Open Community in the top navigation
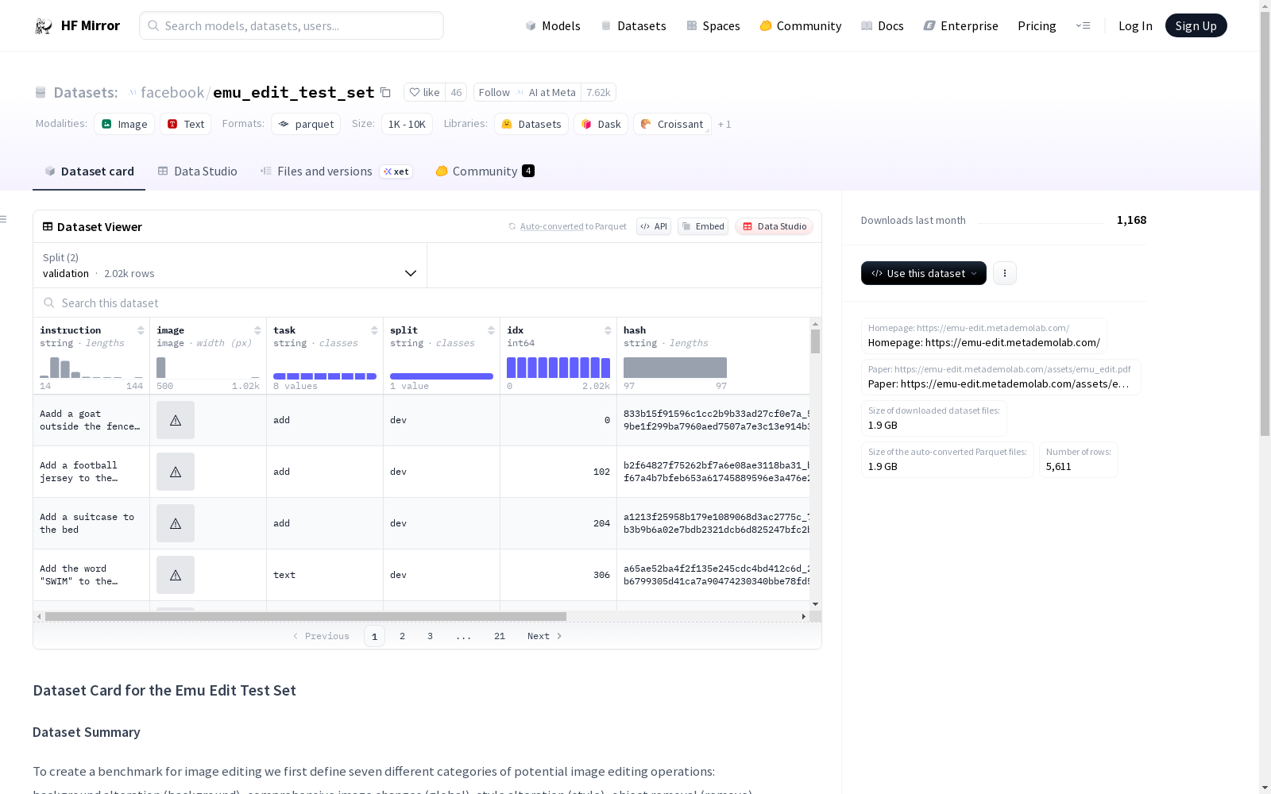Viewport: 1271px width, 794px height. pos(801,26)
